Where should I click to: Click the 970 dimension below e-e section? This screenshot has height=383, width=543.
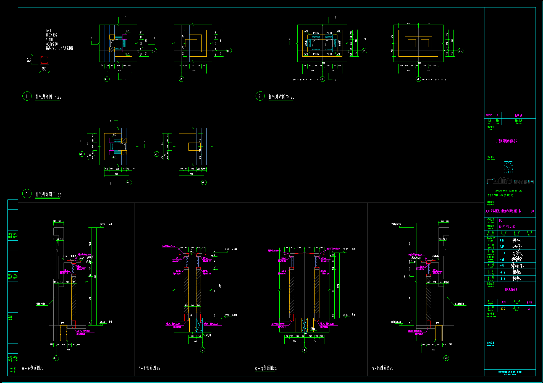pyautogui.click(x=68, y=350)
